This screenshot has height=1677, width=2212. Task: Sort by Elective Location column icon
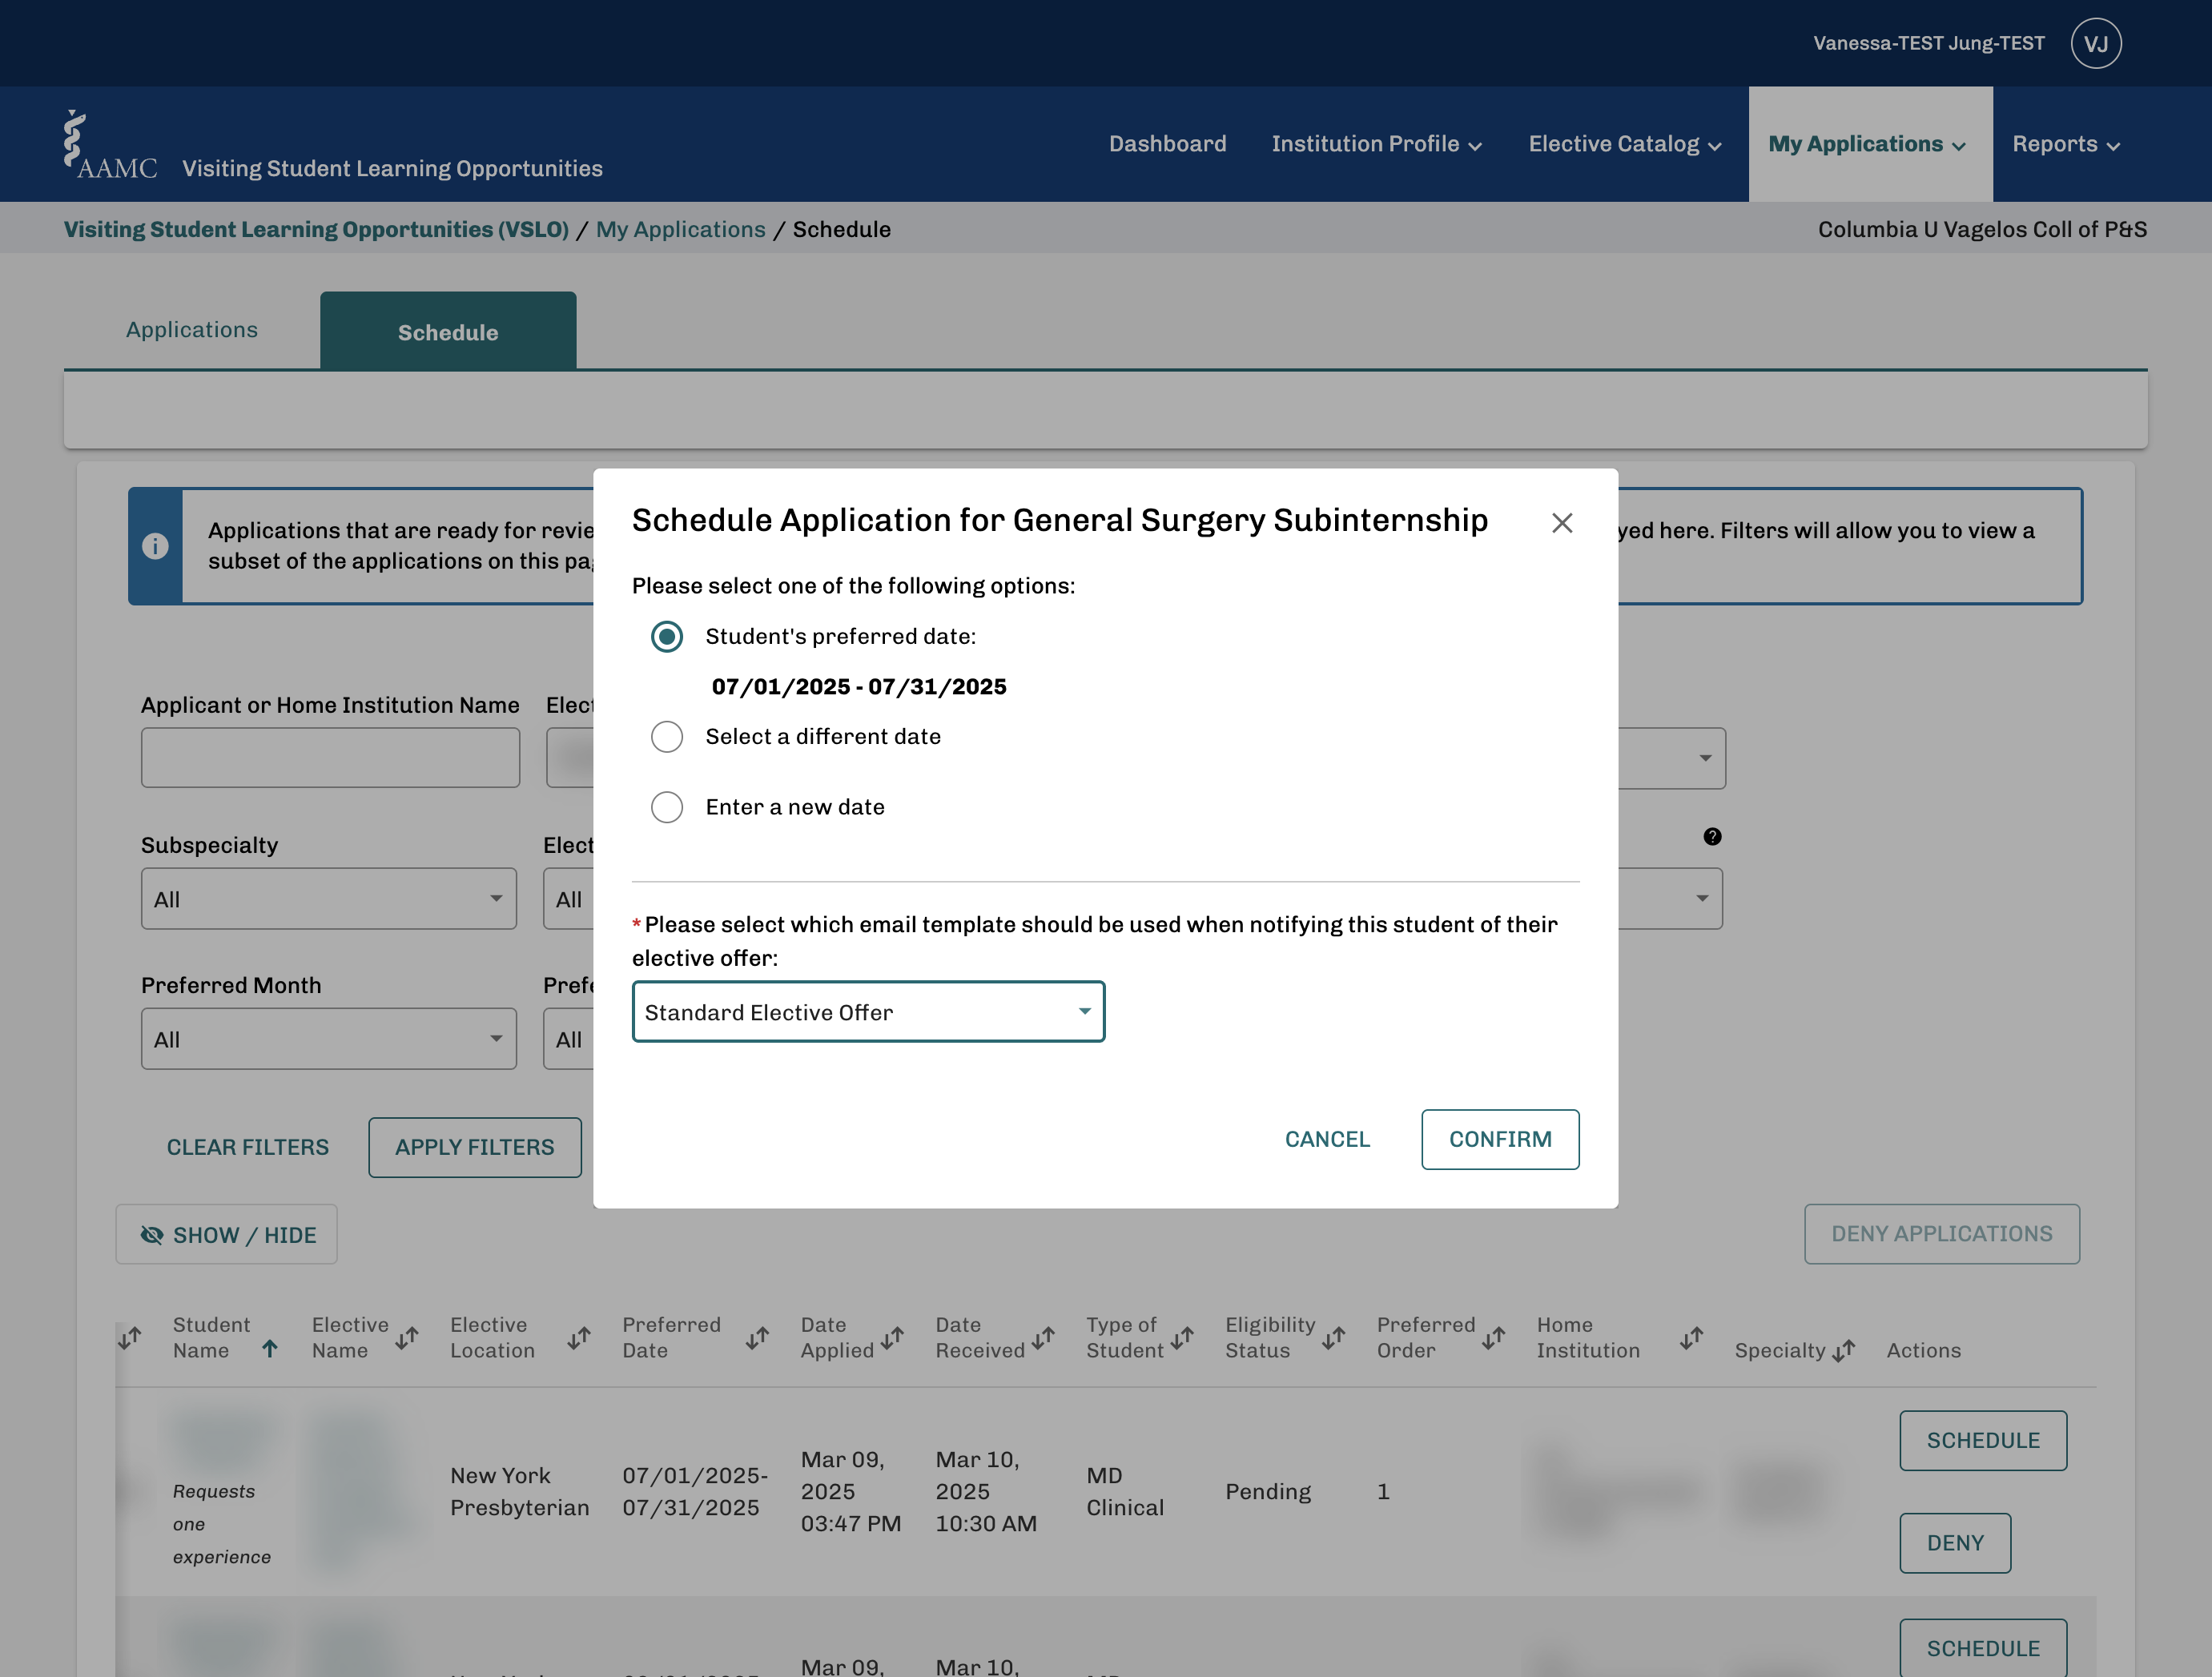pos(579,1338)
